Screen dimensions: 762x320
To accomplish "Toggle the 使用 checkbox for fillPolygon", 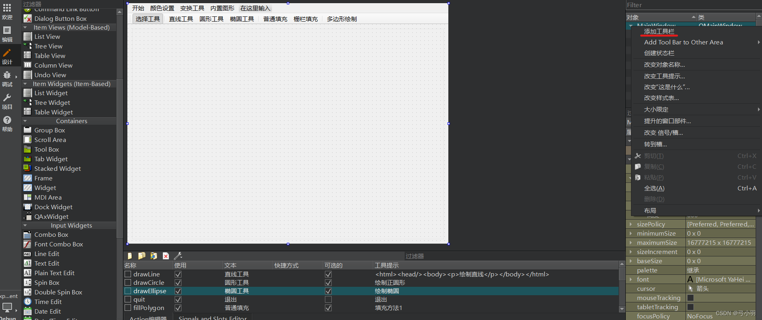I will pyautogui.click(x=178, y=308).
